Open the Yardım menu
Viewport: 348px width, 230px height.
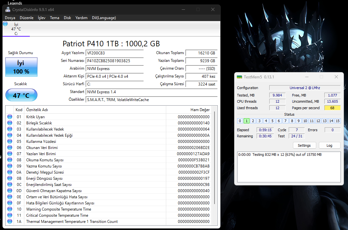81,18
